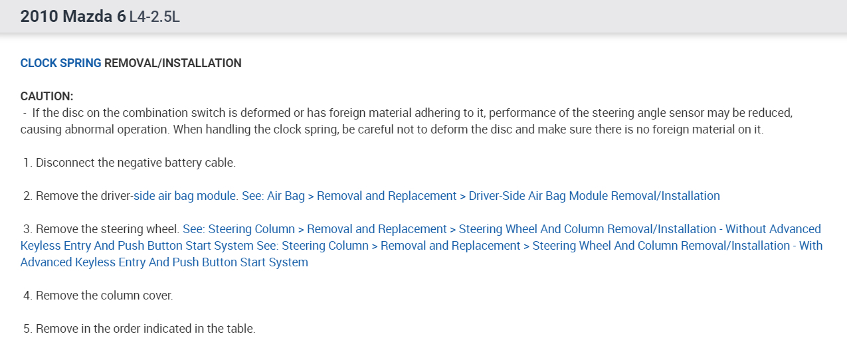Click the step number 5 marker
This screenshot has width=847, height=354.
click(28, 329)
